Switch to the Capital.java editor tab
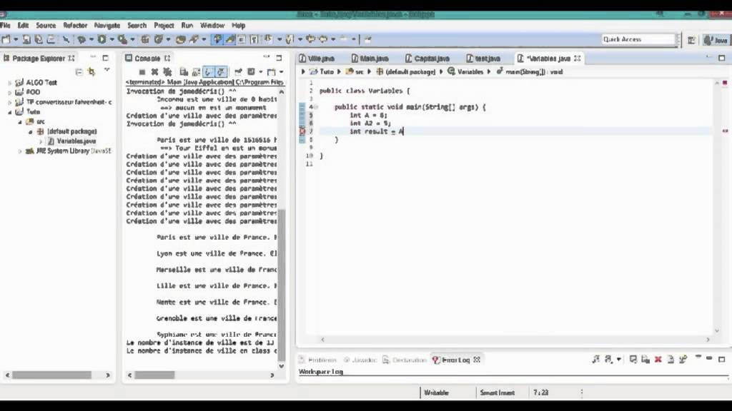 427,59
